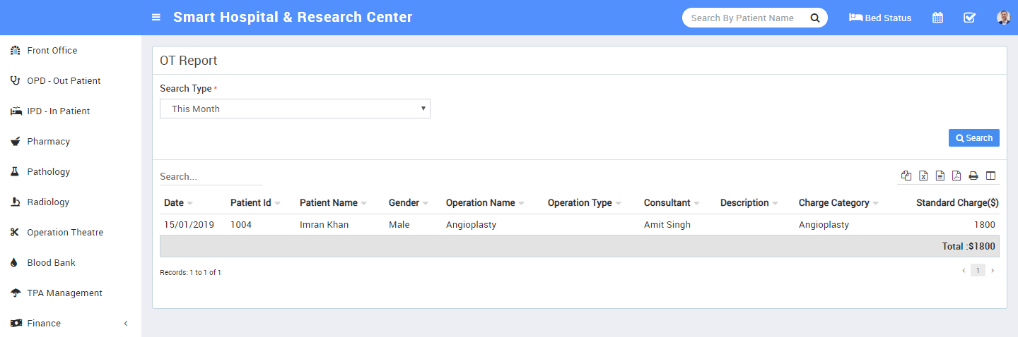Click the Finance money icon

16,324
